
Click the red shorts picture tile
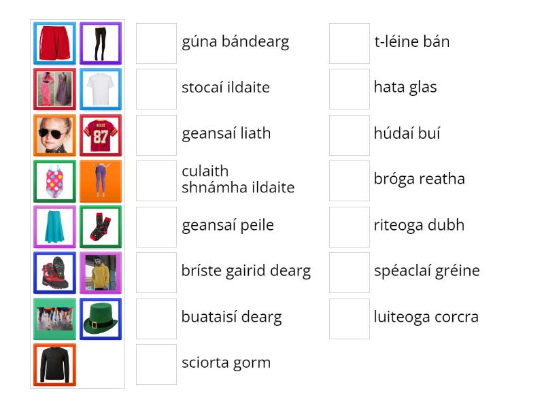(x=55, y=43)
